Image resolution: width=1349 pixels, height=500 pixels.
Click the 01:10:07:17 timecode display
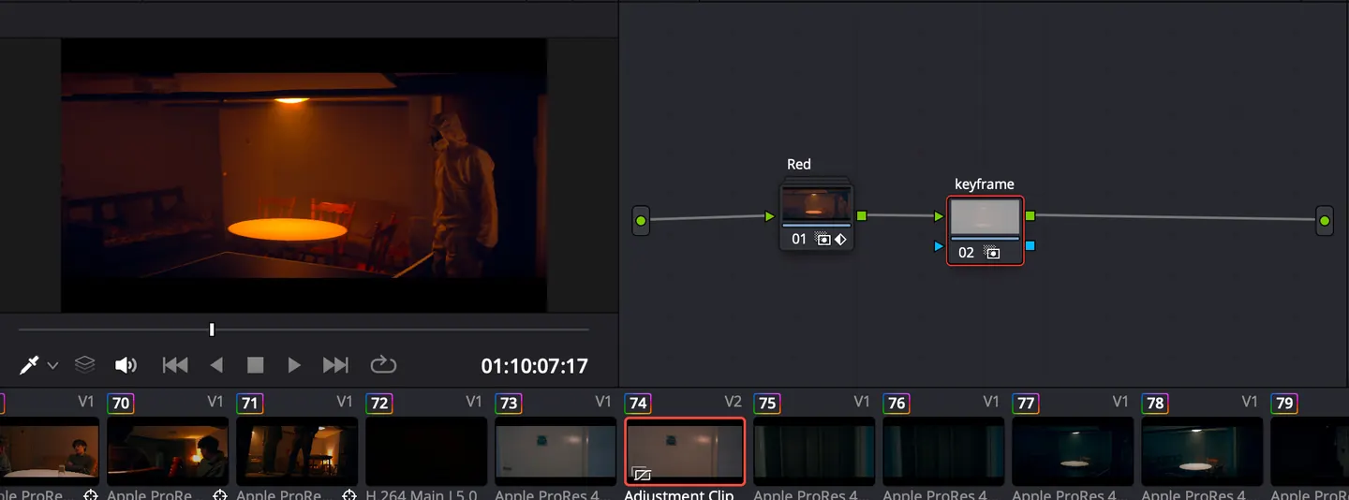(534, 366)
